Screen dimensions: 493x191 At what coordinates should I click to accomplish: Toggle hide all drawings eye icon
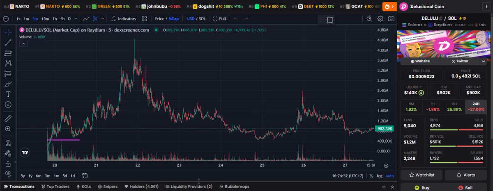8,173
